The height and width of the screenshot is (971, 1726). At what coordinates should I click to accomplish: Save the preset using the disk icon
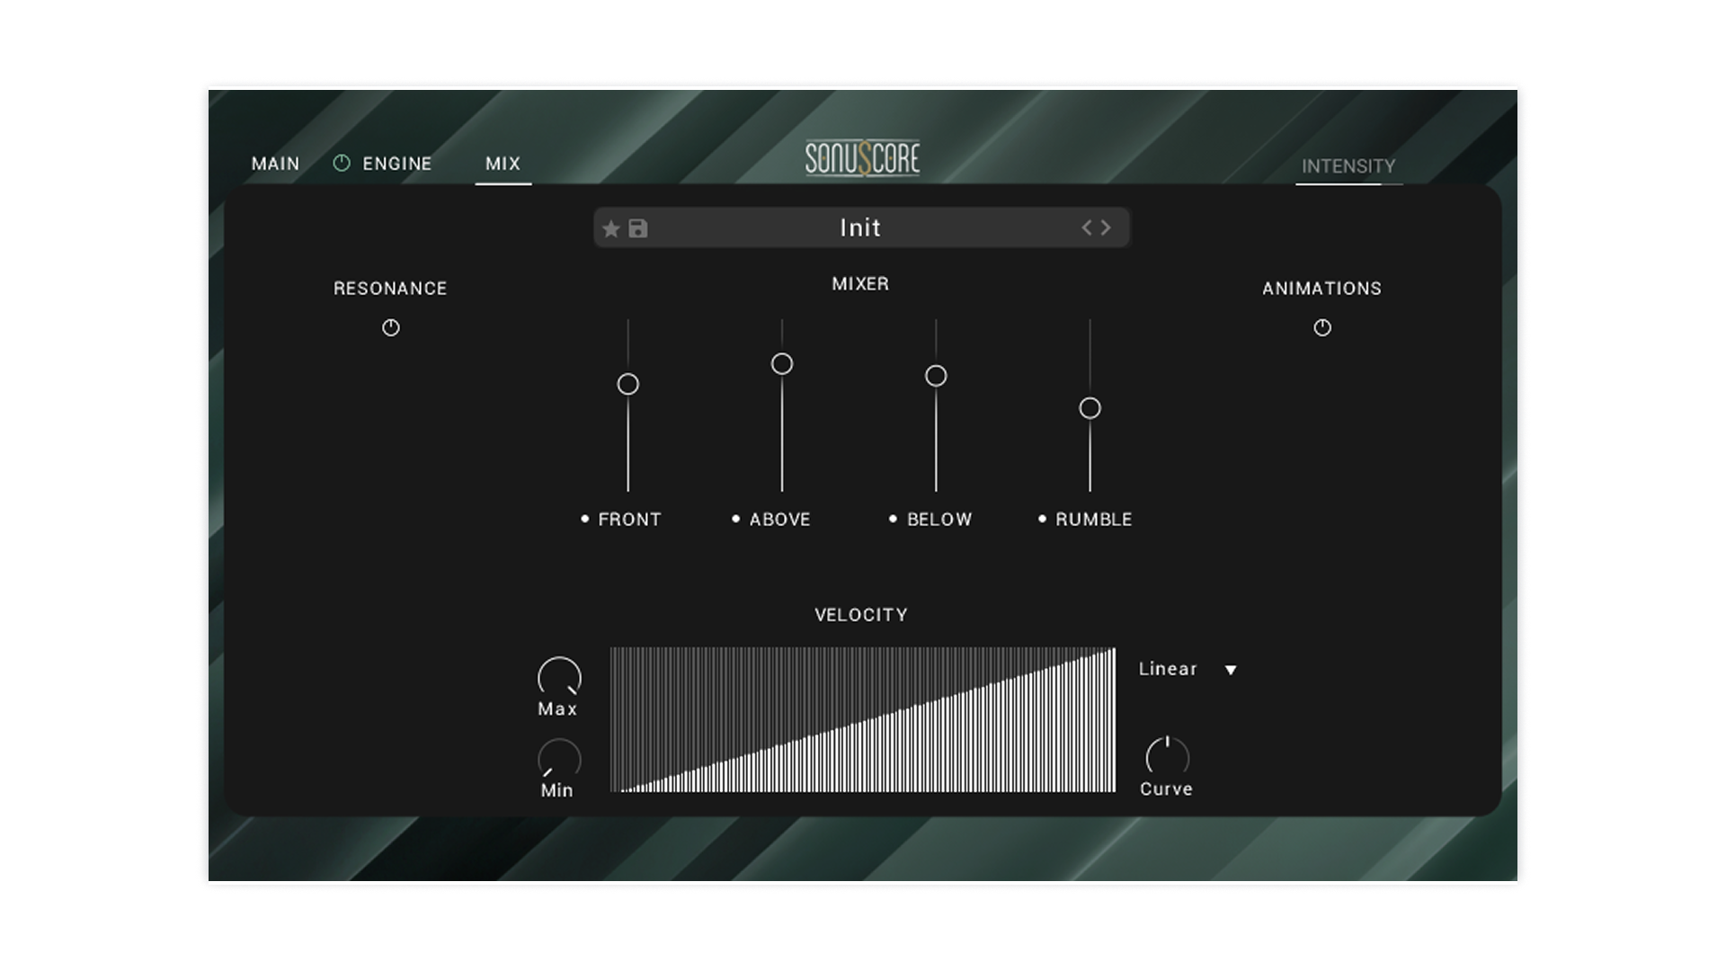638,229
